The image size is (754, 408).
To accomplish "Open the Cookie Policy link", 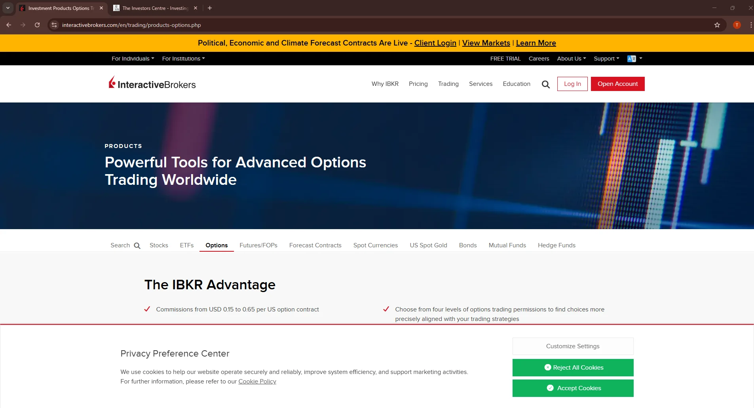I will click(x=257, y=381).
